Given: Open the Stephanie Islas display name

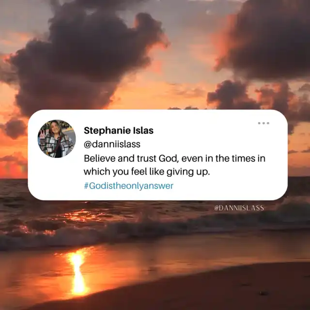Looking at the screenshot, I should 119,130.
